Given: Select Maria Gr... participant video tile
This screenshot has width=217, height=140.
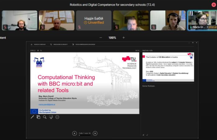Looking at the screenshot, I should tap(202, 20).
